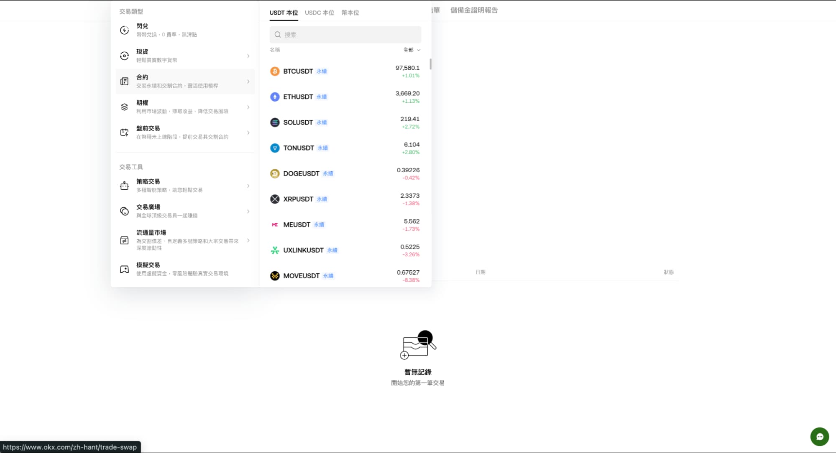
Task: Click the 策略交易 trading bot icon
Action: pyautogui.click(x=124, y=186)
